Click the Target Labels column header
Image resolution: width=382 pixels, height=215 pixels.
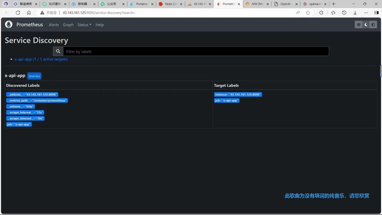click(226, 86)
